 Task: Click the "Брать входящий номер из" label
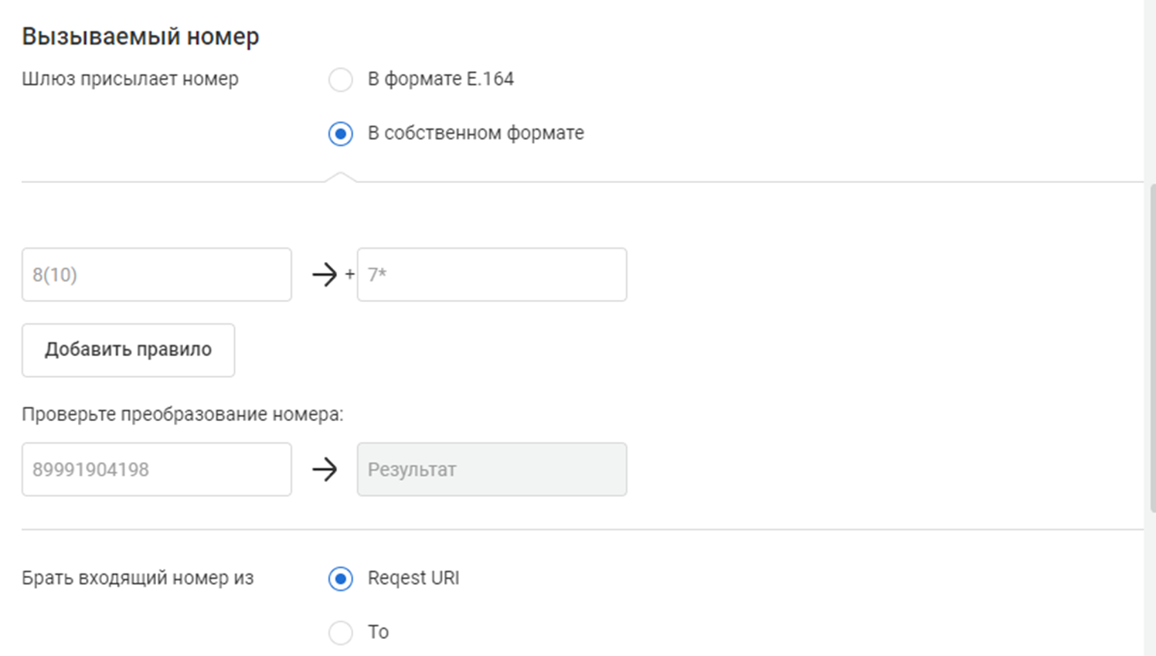[x=138, y=578]
